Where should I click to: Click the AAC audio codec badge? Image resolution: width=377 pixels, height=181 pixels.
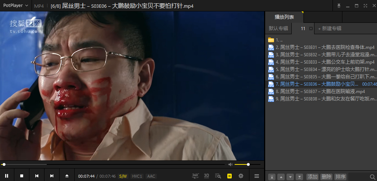coord(151,176)
